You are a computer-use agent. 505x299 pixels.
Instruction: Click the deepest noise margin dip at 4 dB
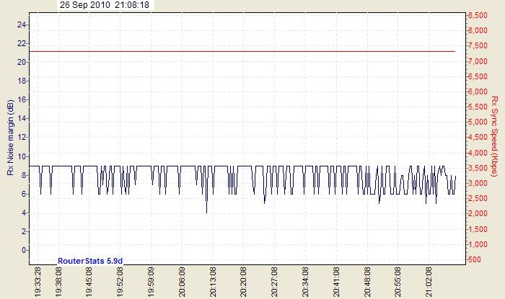[x=206, y=212]
